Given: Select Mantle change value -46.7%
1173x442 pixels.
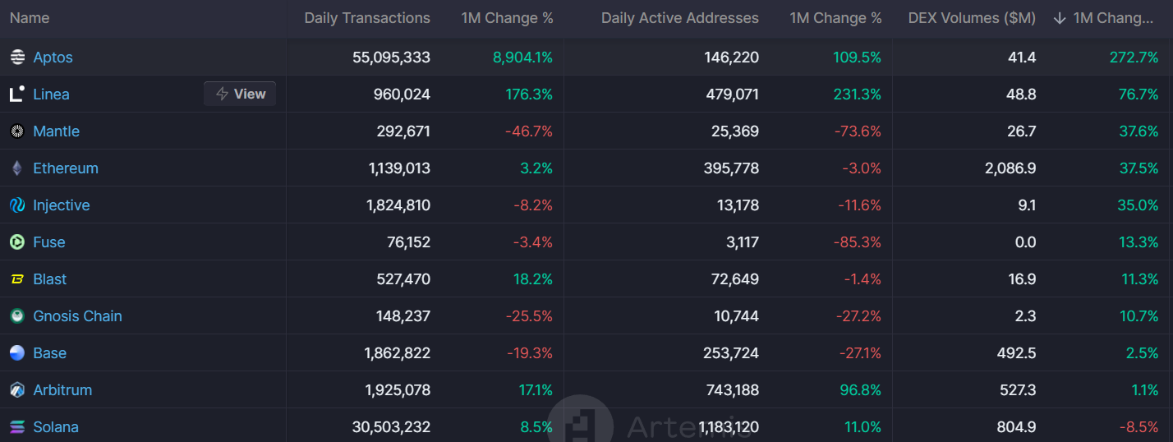Looking at the screenshot, I should point(527,131).
